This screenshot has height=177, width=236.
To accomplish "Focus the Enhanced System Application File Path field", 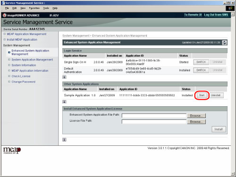I will [154, 116].
